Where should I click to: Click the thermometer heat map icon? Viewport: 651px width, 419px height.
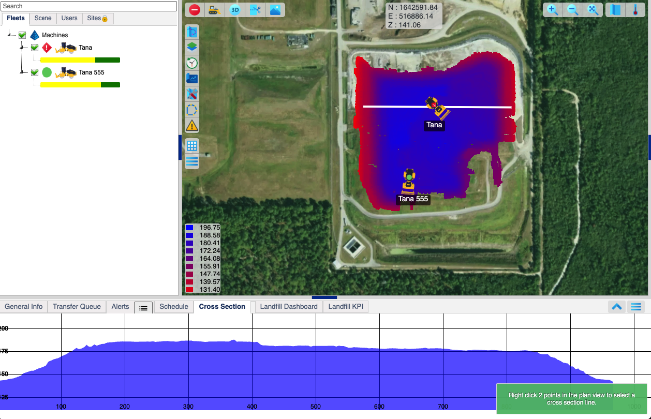click(635, 10)
